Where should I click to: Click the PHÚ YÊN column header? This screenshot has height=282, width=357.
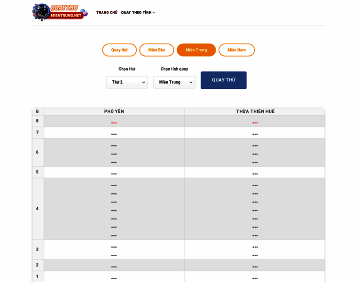point(114,111)
